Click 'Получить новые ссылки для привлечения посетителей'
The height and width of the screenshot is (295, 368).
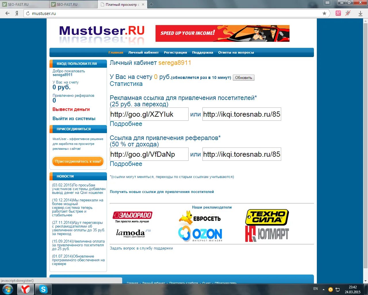click(x=162, y=192)
